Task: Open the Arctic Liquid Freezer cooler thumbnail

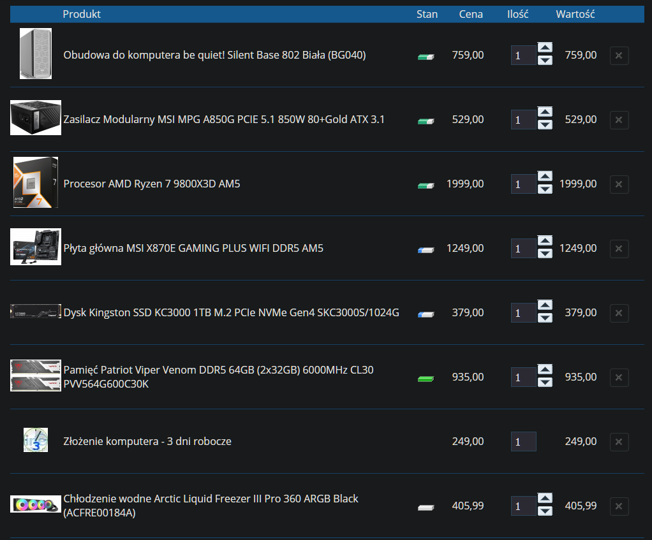Action: click(x=36, y=504)
